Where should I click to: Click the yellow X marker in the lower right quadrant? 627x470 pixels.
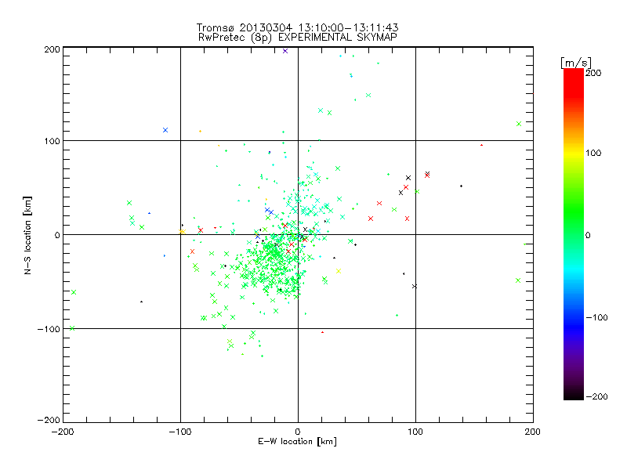339,271
